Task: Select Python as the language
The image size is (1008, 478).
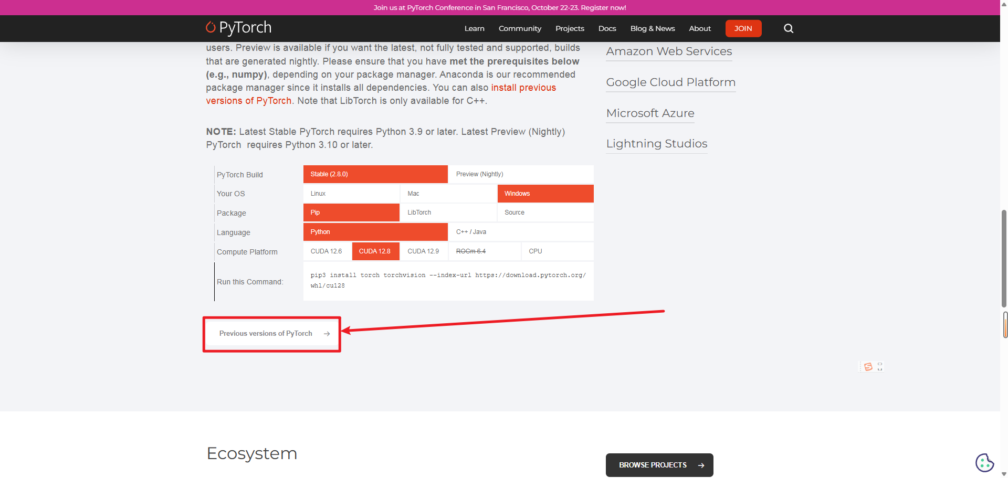Action: pyautogui.click(x=375, y=232)
